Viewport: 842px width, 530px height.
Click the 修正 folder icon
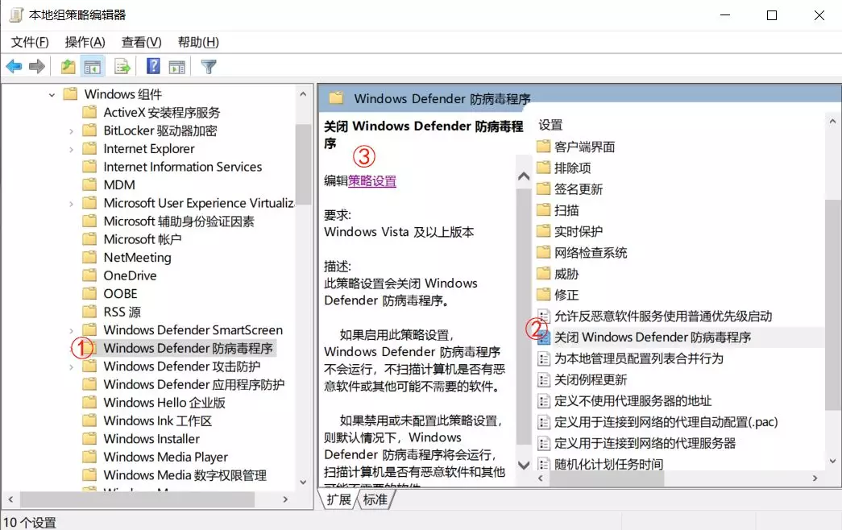(x=543, y=294)
